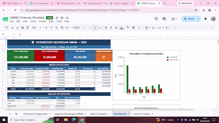Viewport: 219px width, 123px height.
Task: Click the search menus magnifier icon
Action: 7,28
